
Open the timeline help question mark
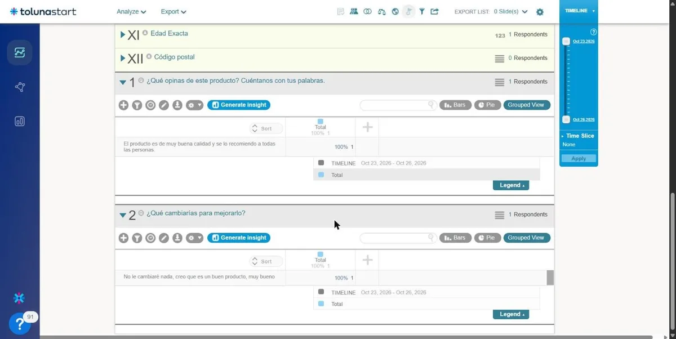593,32
